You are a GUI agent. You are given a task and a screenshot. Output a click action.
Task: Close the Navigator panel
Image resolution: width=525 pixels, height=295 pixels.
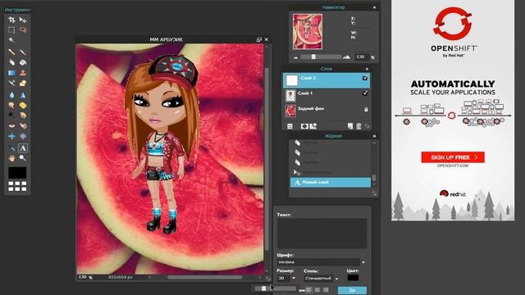[374, 7]
